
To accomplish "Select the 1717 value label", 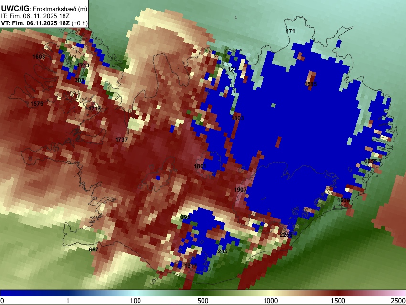I will 95,109.
